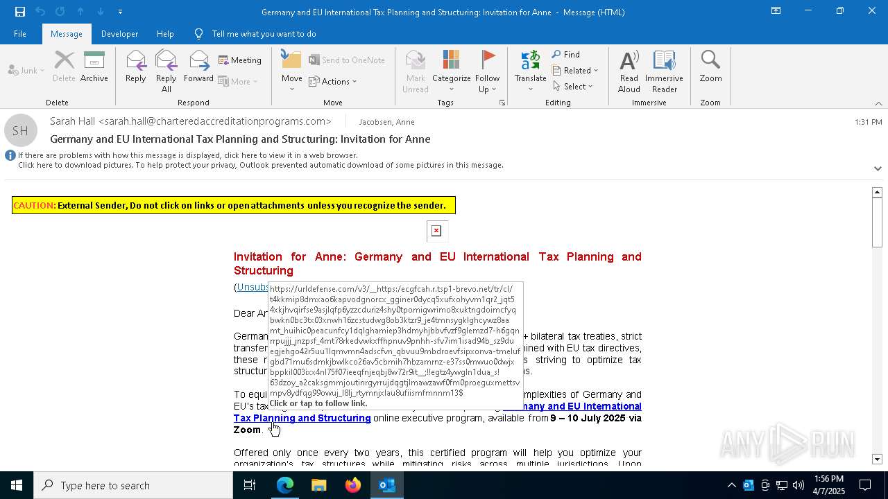This screenshot has width=888, height=499.
Task: Forward this email message
Action: click(x=199, y=67)
